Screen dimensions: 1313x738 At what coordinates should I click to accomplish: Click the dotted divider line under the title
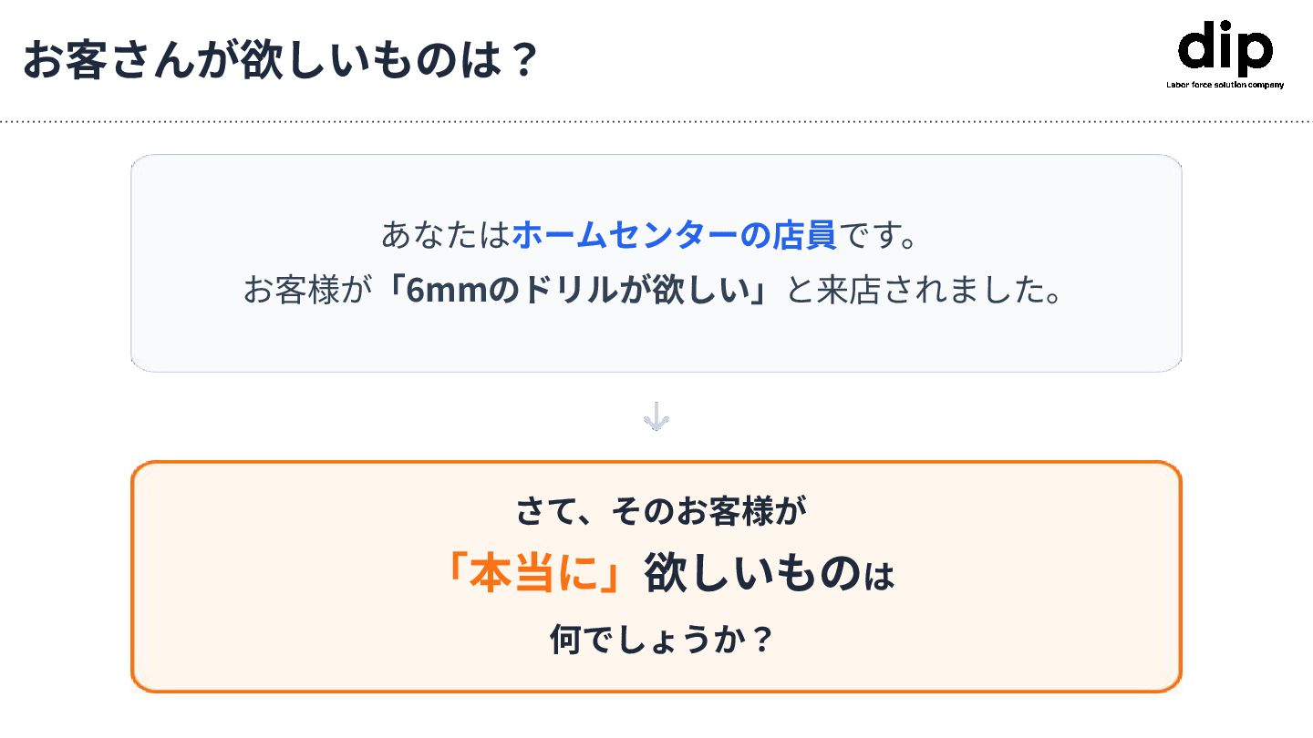point(656,121)
